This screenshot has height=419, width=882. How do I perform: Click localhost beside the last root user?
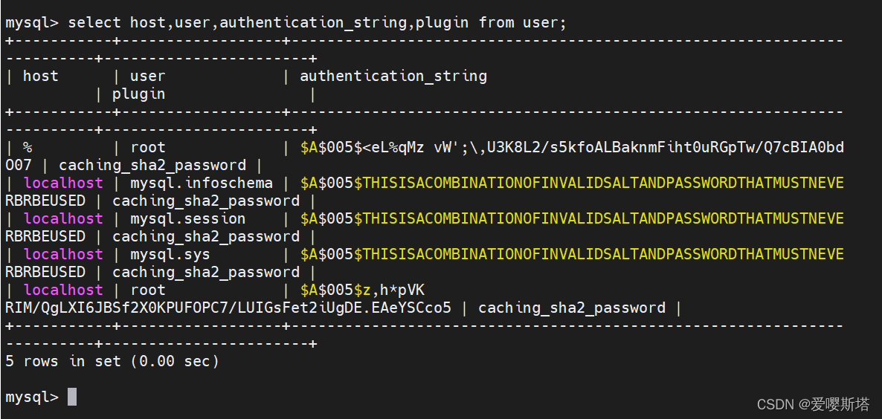click(x=63, y=290)
